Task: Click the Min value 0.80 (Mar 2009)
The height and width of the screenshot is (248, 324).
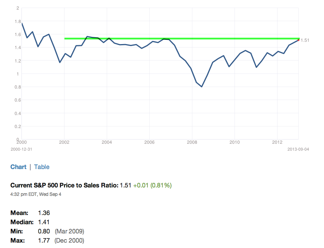Action: [61, 231]
